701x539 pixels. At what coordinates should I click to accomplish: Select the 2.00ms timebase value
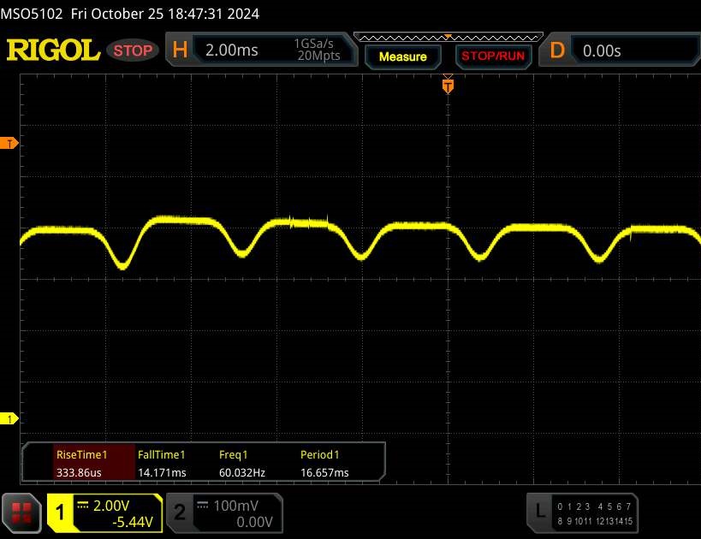point(232,50)
